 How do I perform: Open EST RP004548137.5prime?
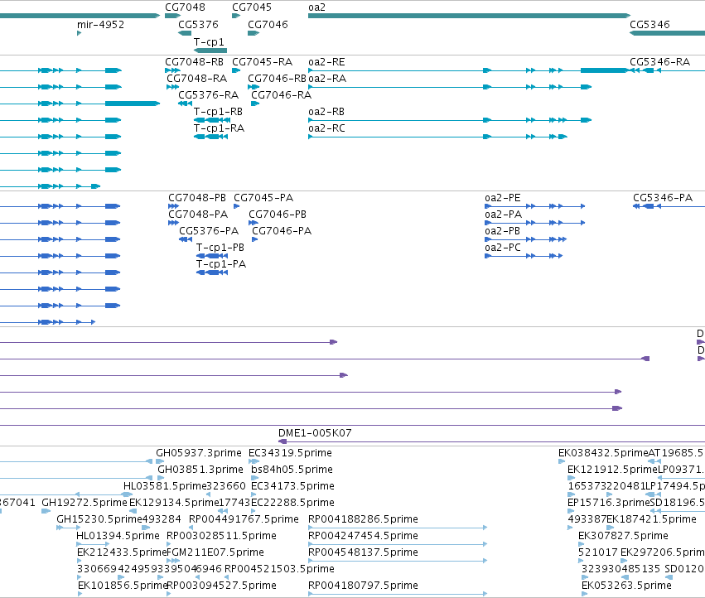click(x=364, y=552)
